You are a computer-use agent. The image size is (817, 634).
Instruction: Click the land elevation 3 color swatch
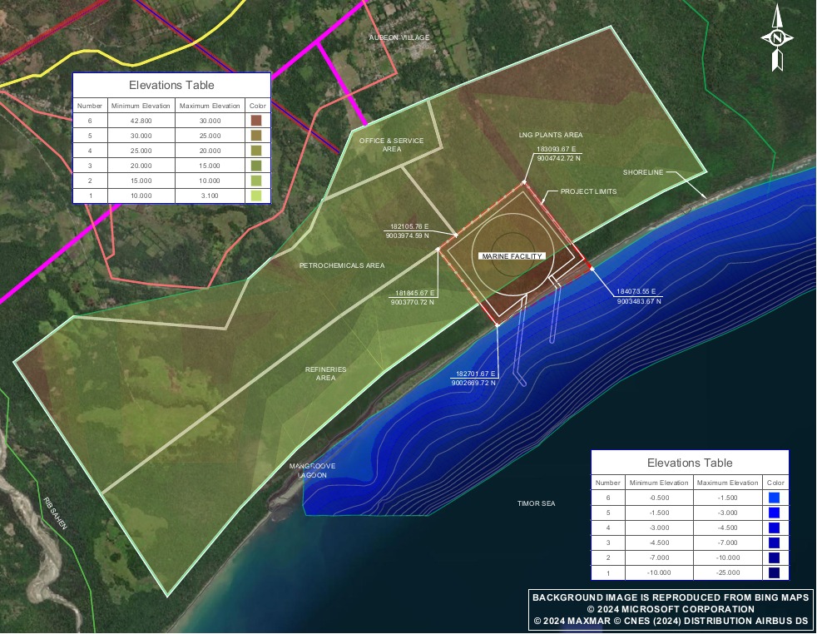[256, 166]
